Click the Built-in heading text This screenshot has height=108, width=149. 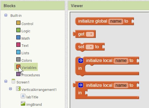(16, 15)
